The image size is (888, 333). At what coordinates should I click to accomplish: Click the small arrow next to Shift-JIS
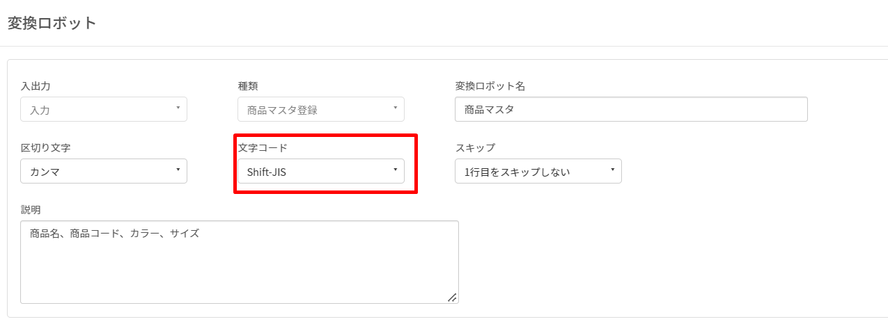tap(395, 170)
